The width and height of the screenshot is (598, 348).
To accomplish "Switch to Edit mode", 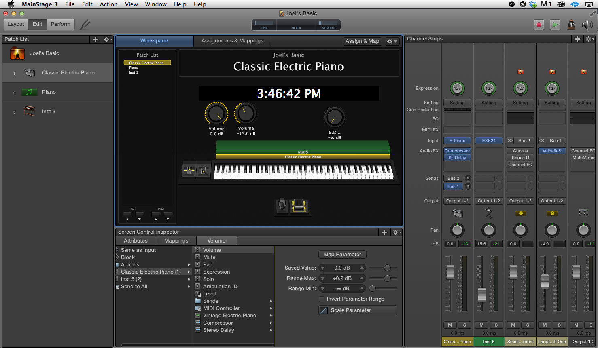I will click(x=38, y=24).
